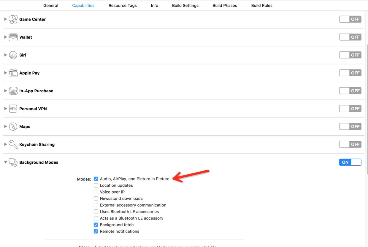The width and height of the screenshot is (368, 247).
Task: Click the Wallet label
Action: (26, 37)
